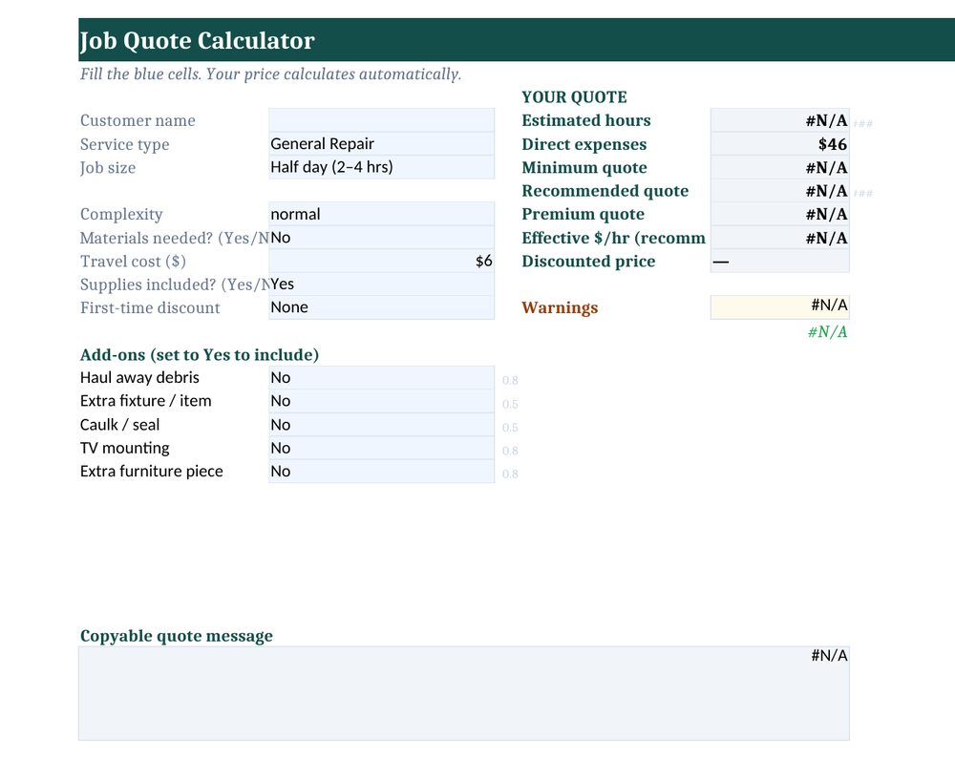Click the Discounted price label

point(588,262)
